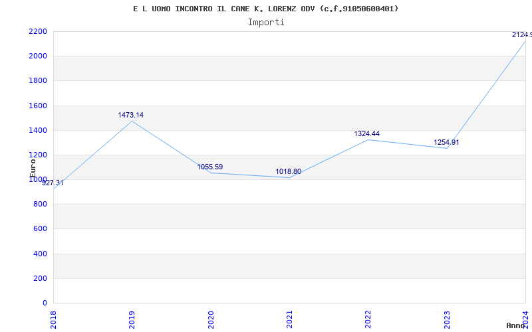Click the 927.31 data label for 2018
Viewport: 532px width, 332px height.
(53, 183)
